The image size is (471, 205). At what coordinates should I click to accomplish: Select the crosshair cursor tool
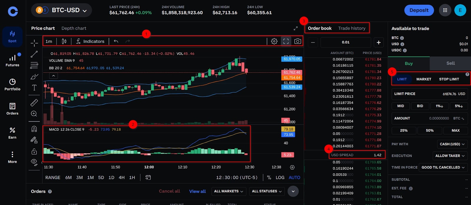[34, 43]
